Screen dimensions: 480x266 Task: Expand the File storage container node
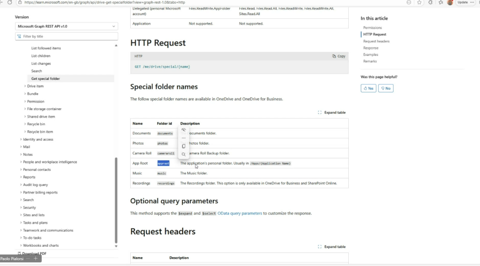25,109
